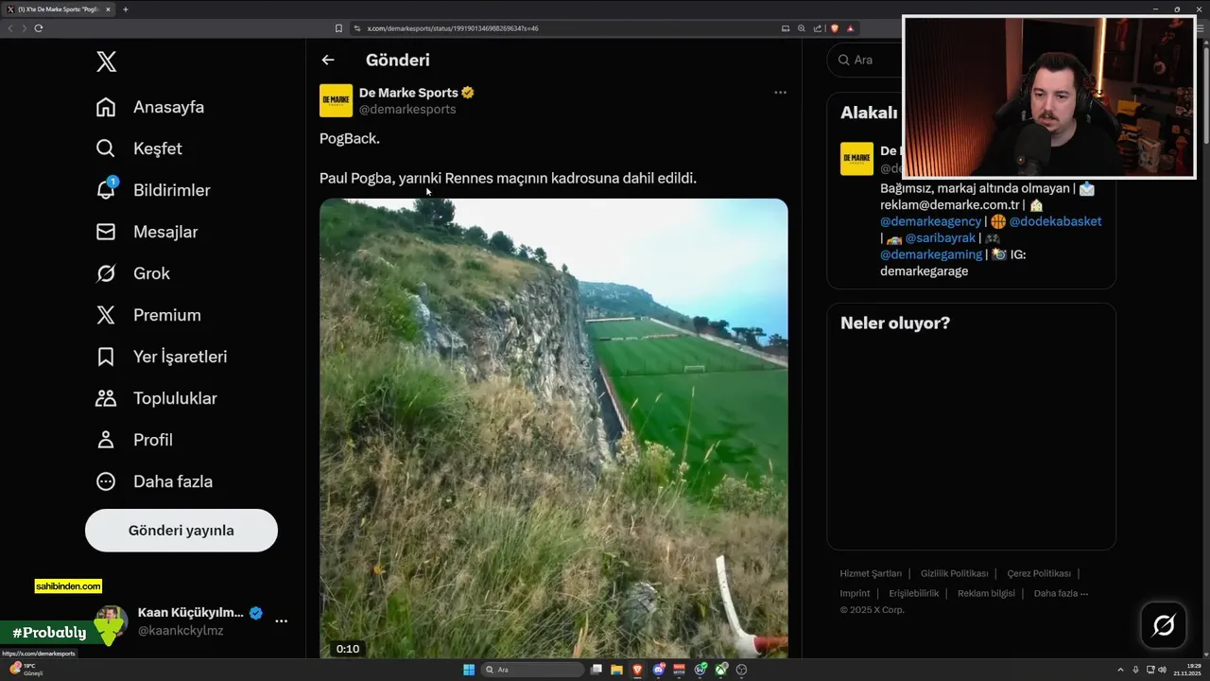1210x681 pixels.
Task: Click the taskbar microphone icon
Action: click(x=1136, y=670)
